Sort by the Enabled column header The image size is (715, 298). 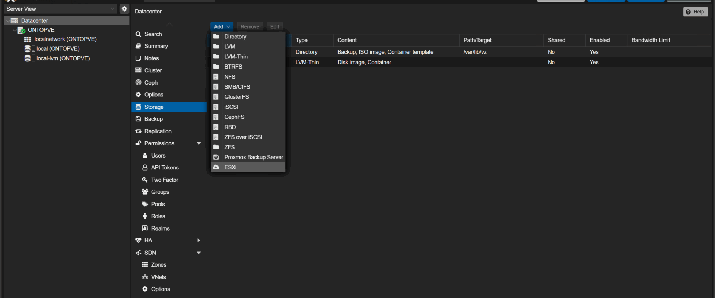[x=606, y=40]
